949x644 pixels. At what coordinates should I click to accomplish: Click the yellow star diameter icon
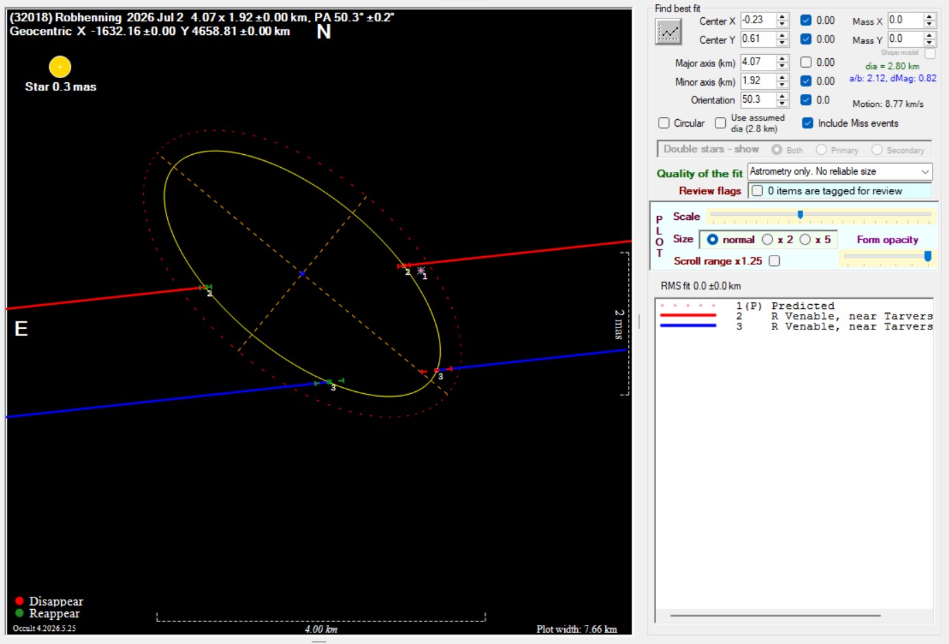[60, 67]
